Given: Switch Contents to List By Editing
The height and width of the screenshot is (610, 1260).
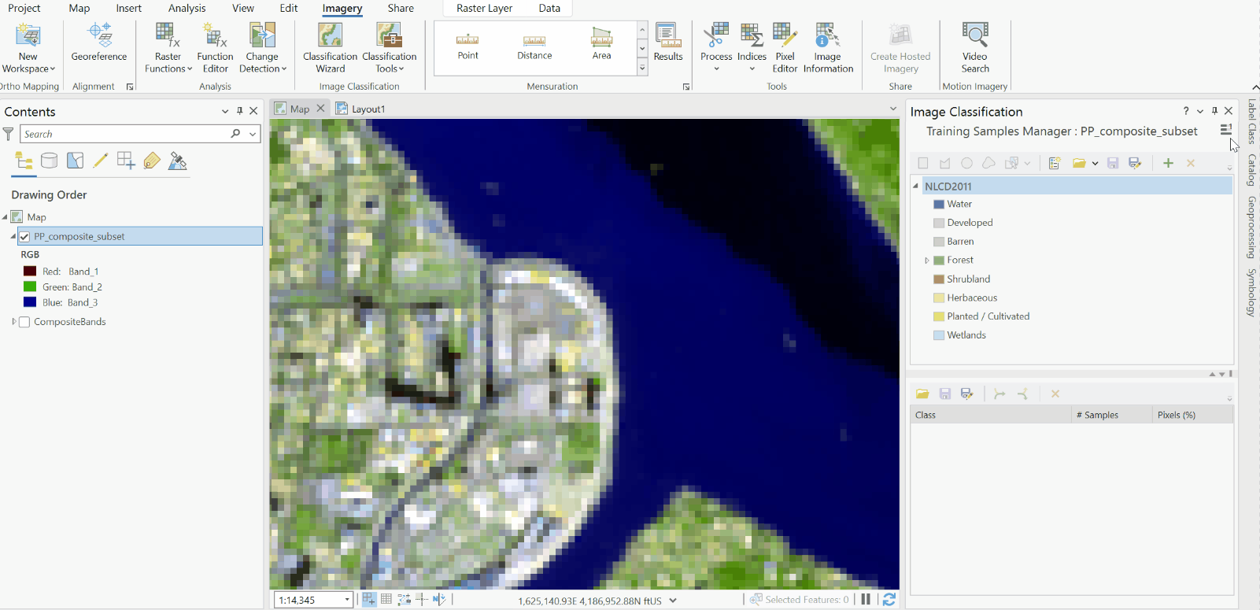Looking at the screenshot, I should click(x=100, y=161).
